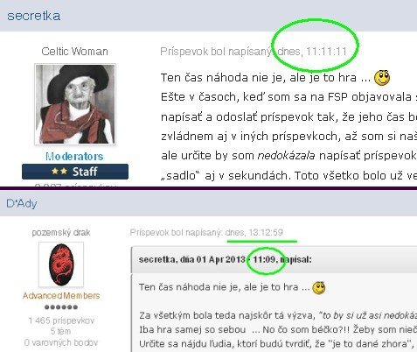Click D'Ady's 5 tém topics count
Image resolution: width=417 pixels, height=352 pixels.
point(60,331)
